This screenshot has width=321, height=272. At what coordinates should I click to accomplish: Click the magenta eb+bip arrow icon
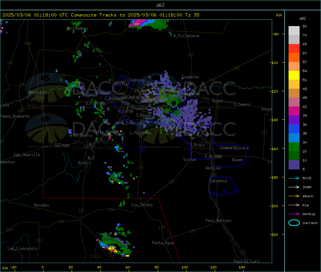[x=294, y=214]
